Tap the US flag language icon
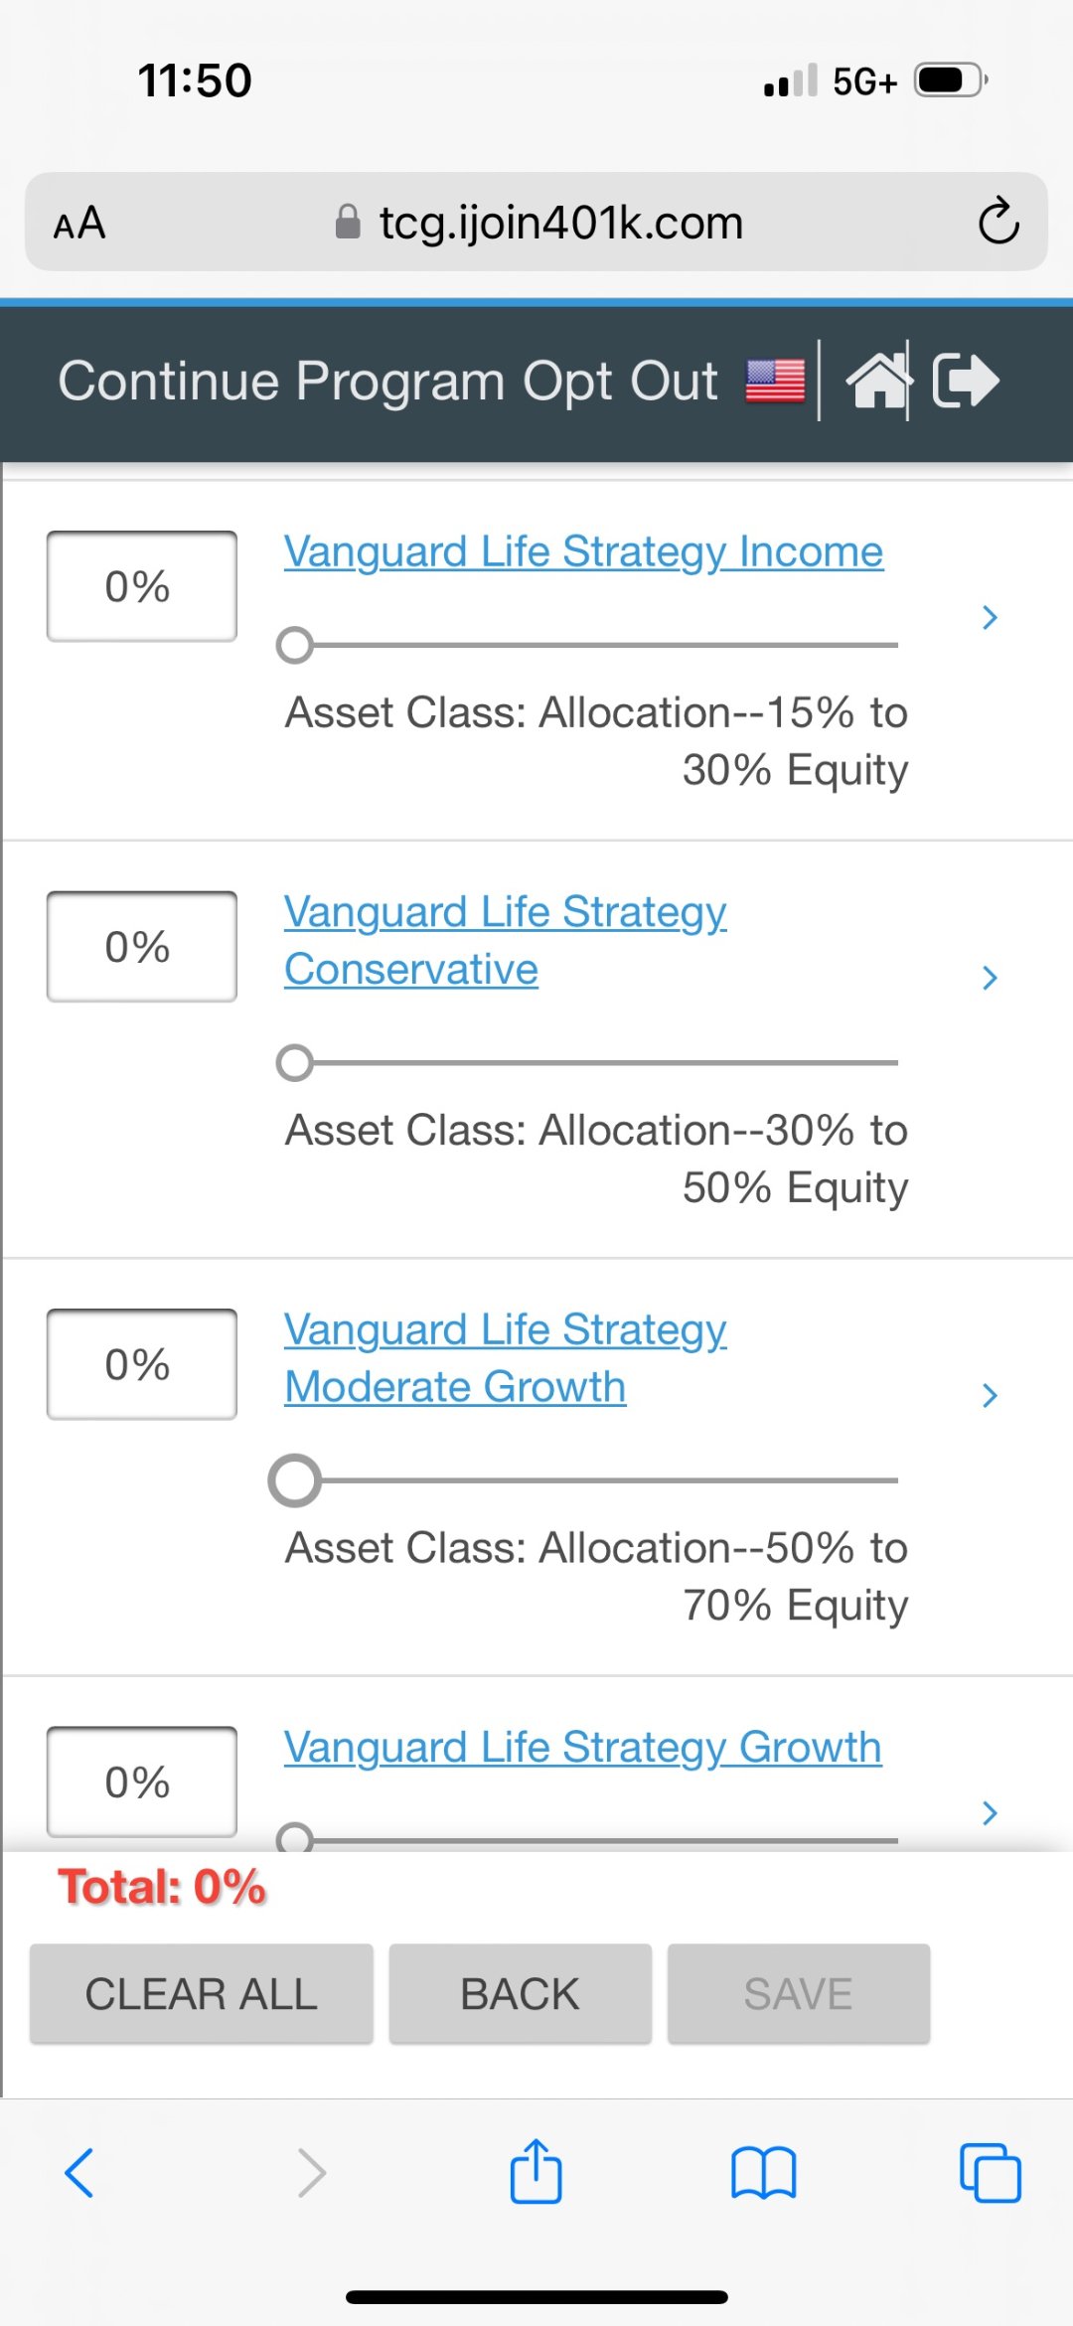This screenshot has height=2326, width=1073. [x=776, y=381]
